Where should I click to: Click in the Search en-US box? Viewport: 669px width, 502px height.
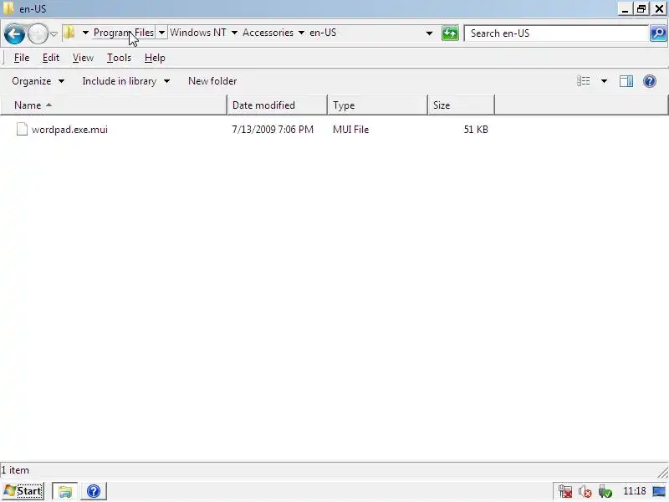(557, 33)
